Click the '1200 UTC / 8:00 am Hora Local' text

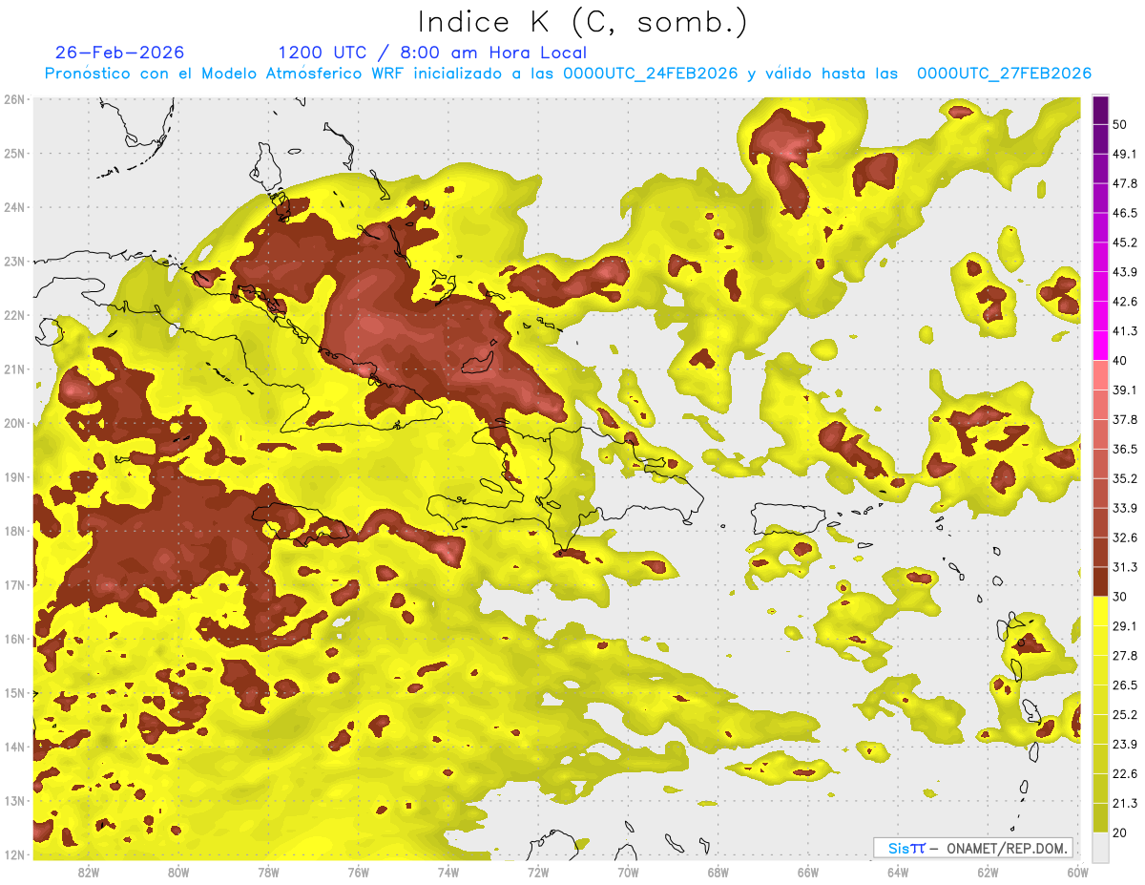point(432,53)
